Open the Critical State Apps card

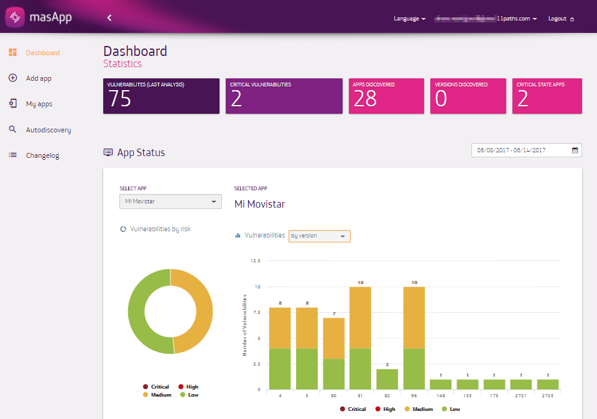(x=547, y=96)
